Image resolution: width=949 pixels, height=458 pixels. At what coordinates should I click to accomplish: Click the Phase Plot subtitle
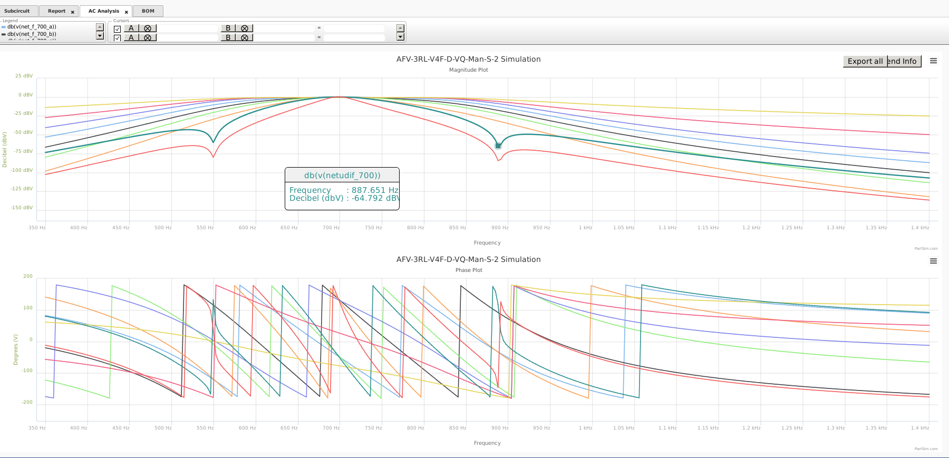pos(469,270)
